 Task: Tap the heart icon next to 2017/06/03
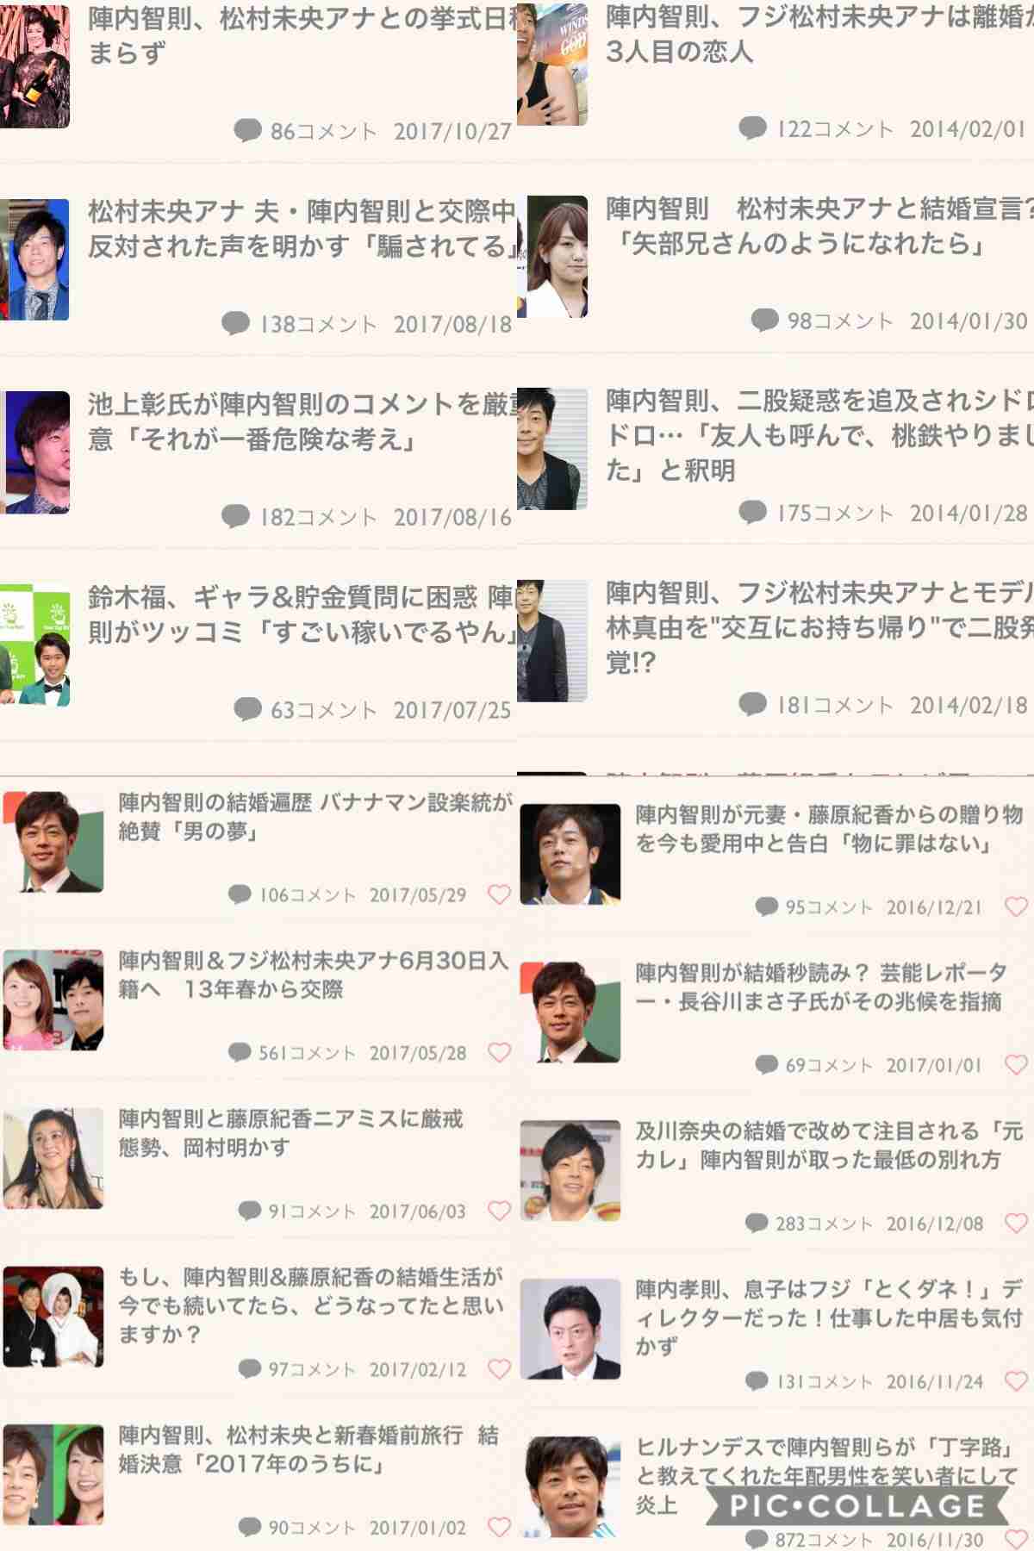tap(499, 1211)
